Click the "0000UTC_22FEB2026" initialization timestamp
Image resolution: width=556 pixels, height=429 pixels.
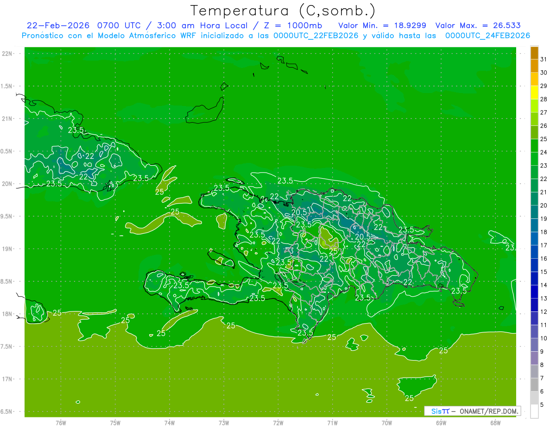(x=316, y=36)
